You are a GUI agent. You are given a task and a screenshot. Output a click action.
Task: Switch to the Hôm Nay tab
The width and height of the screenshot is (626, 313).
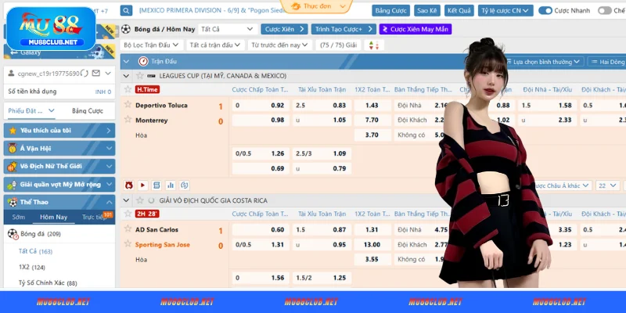(53, 217)
